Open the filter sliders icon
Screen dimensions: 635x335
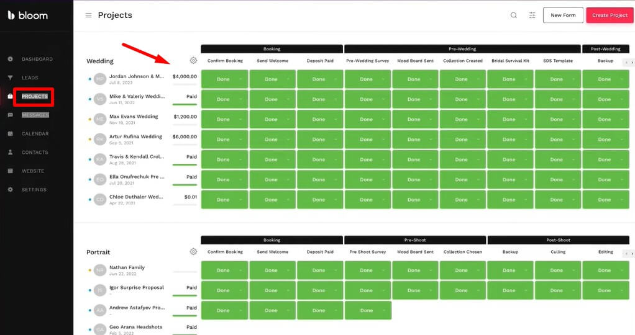pyautogui.click(x=532, y=16)
